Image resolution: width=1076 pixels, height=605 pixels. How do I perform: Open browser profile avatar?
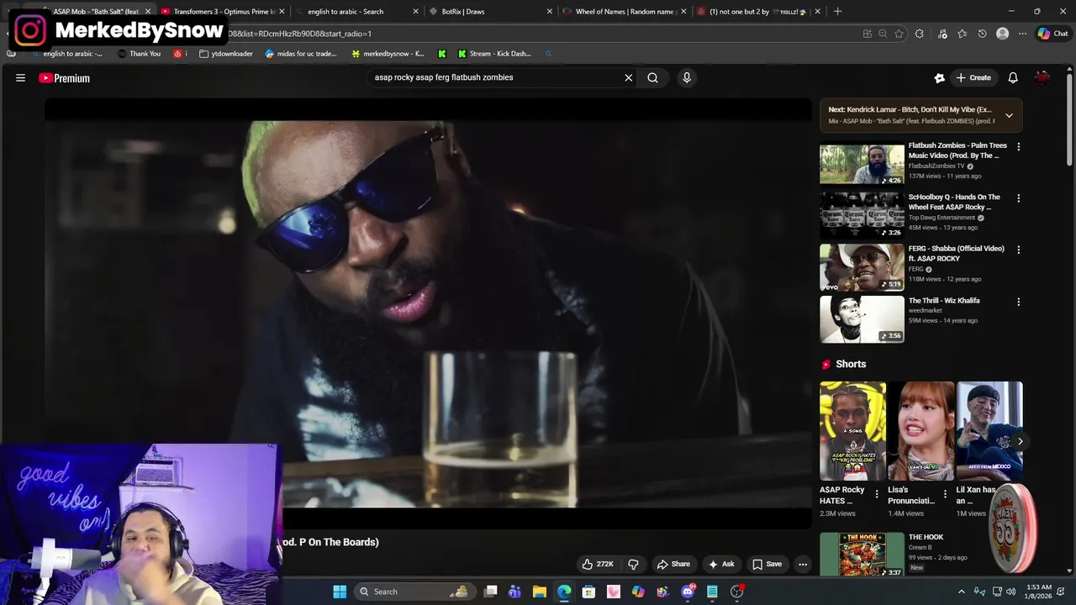coord(1002,34)
